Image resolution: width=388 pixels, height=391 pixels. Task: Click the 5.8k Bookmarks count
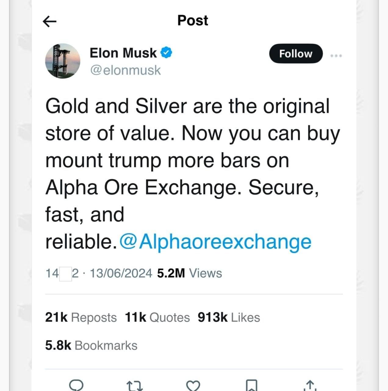91,345
